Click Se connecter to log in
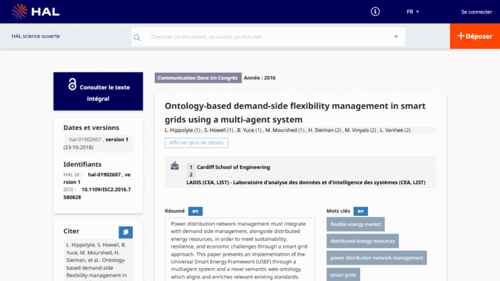The width and height of the screenshot is (500, 281). tap(477, 12)
